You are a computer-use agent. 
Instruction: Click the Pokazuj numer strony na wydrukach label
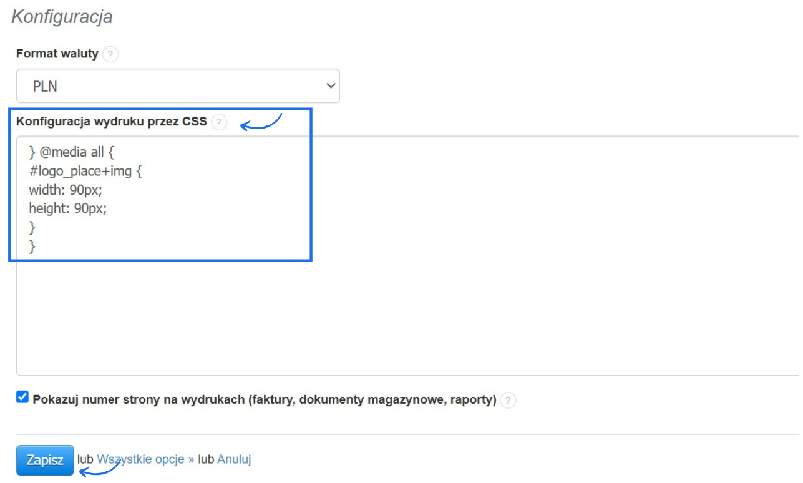(265, 399)
